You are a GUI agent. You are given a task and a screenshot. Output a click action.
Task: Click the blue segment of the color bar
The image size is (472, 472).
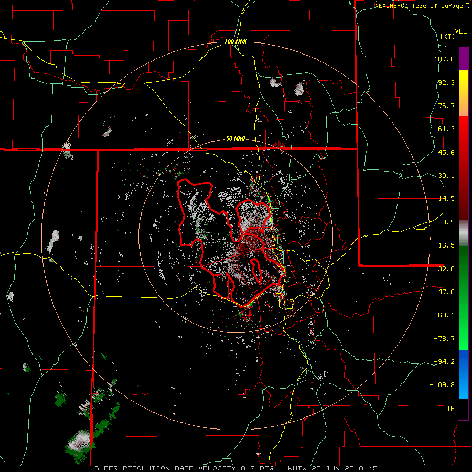coord(463,374)
